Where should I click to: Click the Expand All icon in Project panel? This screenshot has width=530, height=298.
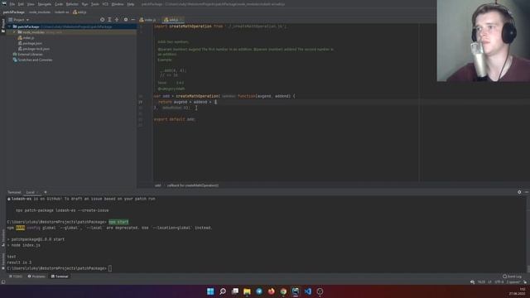tap(109, 20)
